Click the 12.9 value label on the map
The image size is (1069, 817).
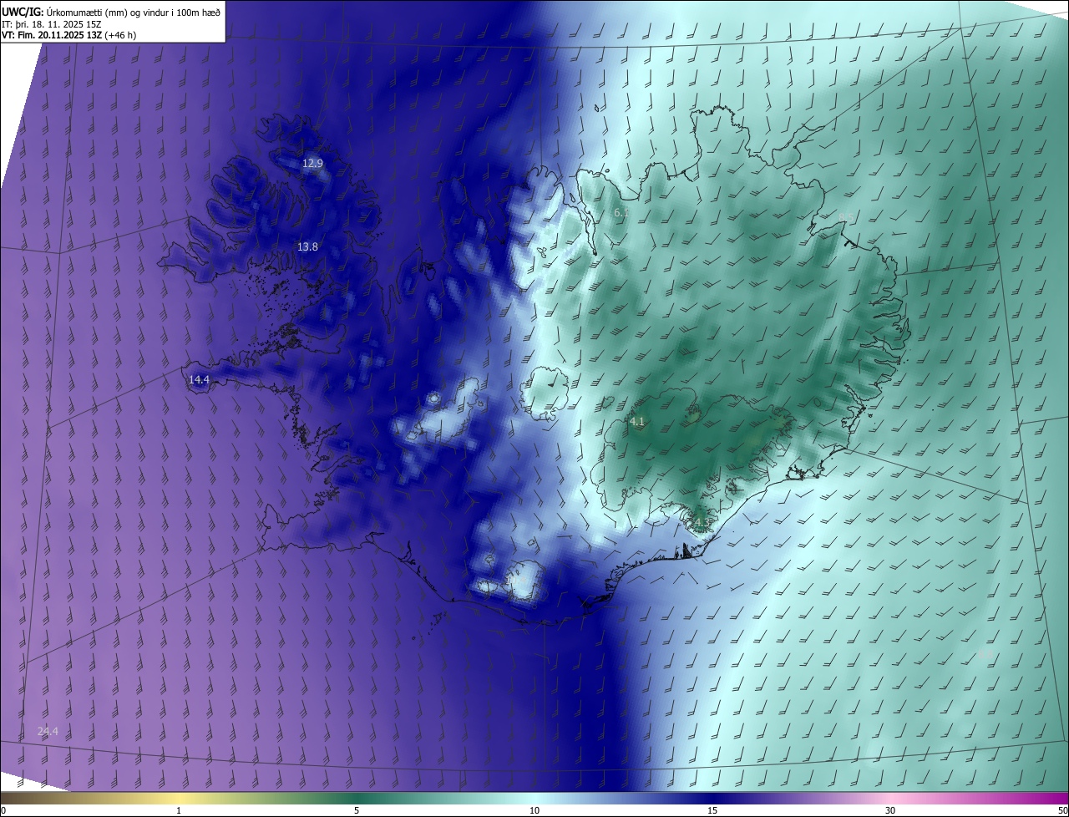(x=312, y=164)
